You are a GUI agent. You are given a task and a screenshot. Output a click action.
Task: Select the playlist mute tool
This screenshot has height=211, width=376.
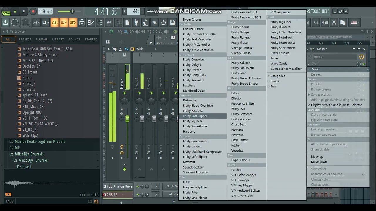point(137,32)
